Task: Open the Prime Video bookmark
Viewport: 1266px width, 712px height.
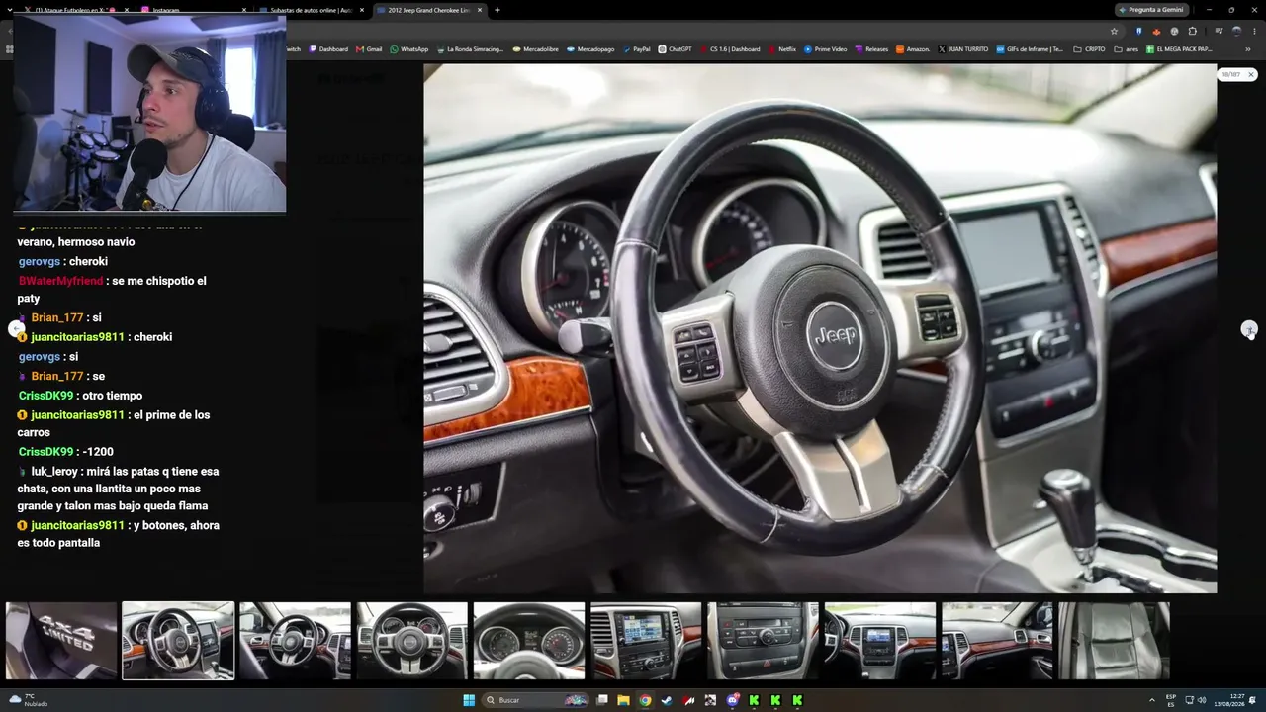Action: 825,49
